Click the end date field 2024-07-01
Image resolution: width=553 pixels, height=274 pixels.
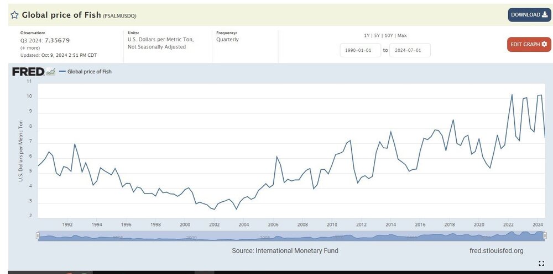tap(410, 50)
